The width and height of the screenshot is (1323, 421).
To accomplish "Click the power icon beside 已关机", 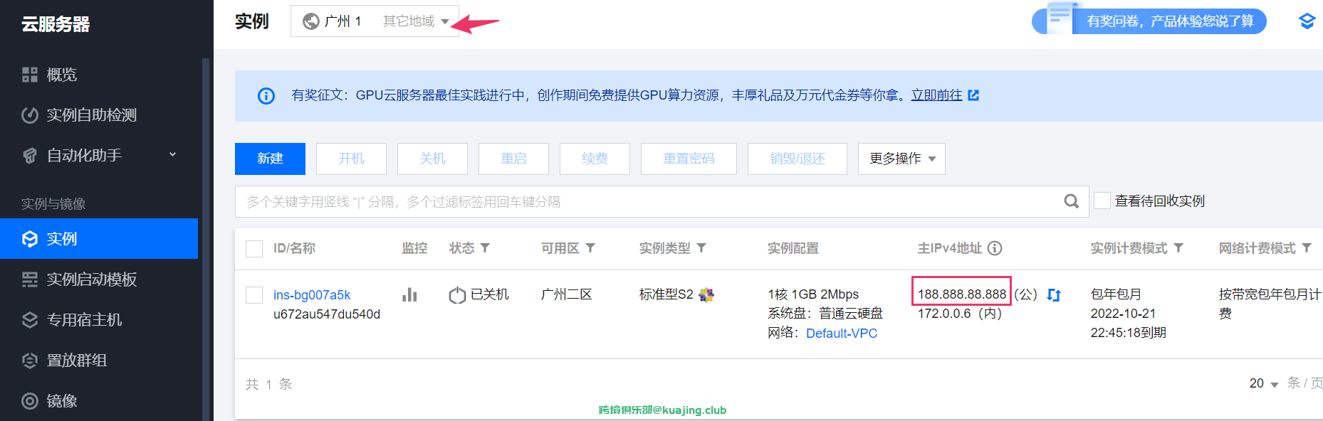I will pos(457,294).
